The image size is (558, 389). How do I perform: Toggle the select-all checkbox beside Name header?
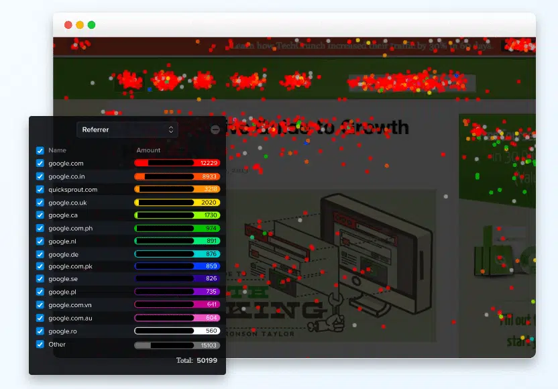pyautogui.click(x=40, y=150)
